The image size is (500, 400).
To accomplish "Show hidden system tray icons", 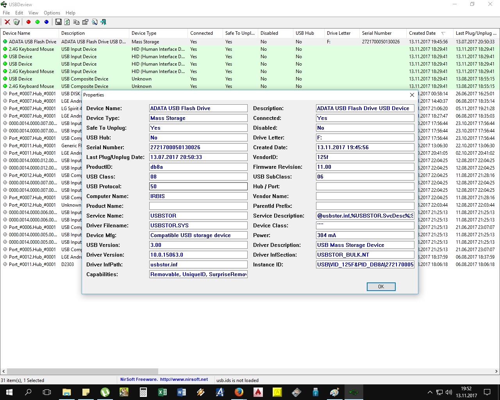I will 430,392.
